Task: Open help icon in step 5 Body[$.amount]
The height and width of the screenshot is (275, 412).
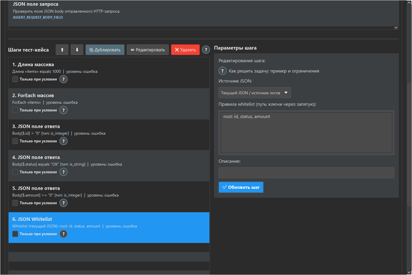Action: (x=64, y=203)
